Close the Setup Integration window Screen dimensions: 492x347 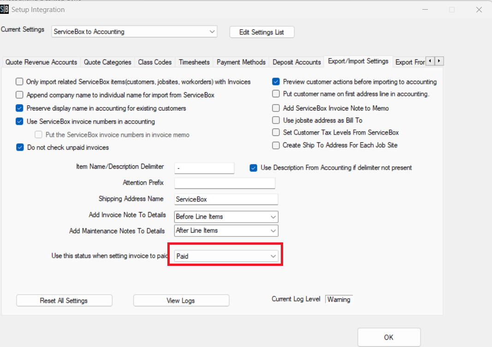[x=479, y=10]
